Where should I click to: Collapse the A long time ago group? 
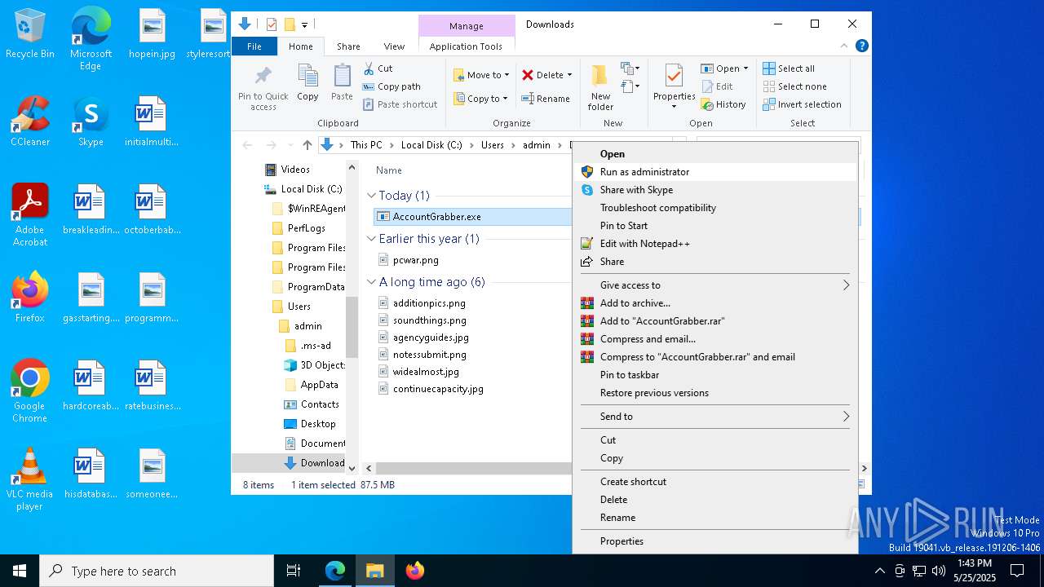[x=371, y=282]
